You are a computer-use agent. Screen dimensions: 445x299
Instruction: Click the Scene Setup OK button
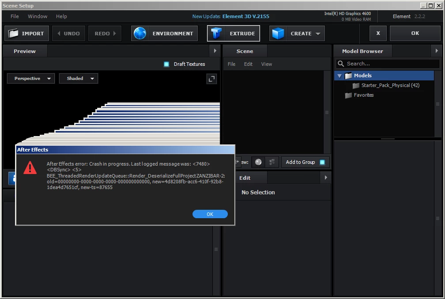[x=415, y=33]
